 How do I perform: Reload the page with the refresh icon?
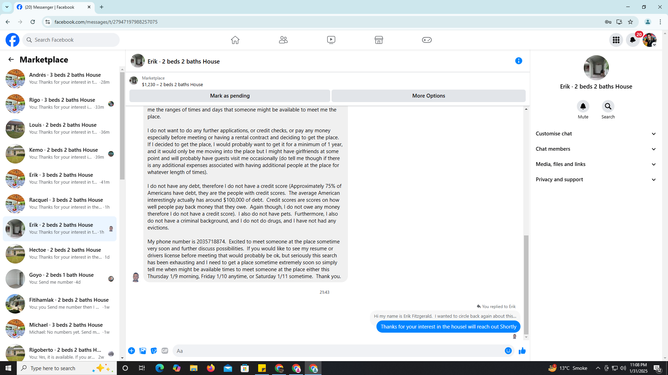33,22
